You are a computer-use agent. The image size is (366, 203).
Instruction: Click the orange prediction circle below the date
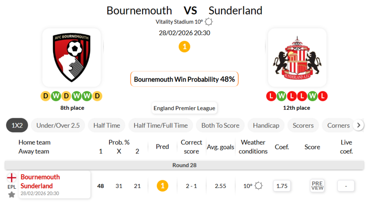pos(184,47)
